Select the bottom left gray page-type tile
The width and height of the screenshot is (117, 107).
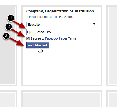click(x=8, y=99)
